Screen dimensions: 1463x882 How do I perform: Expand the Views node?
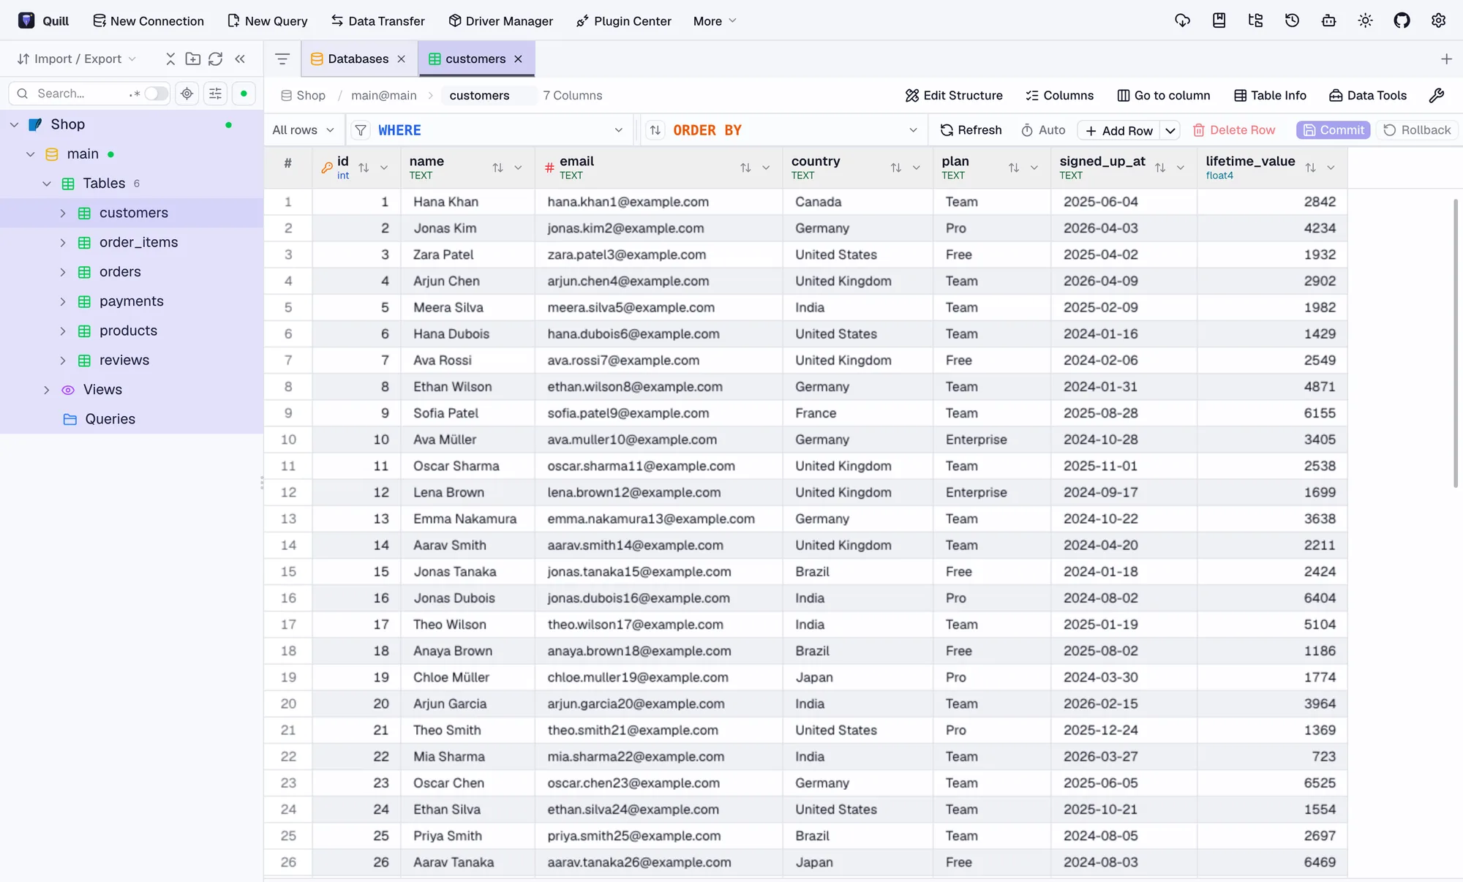click(47, 390)
